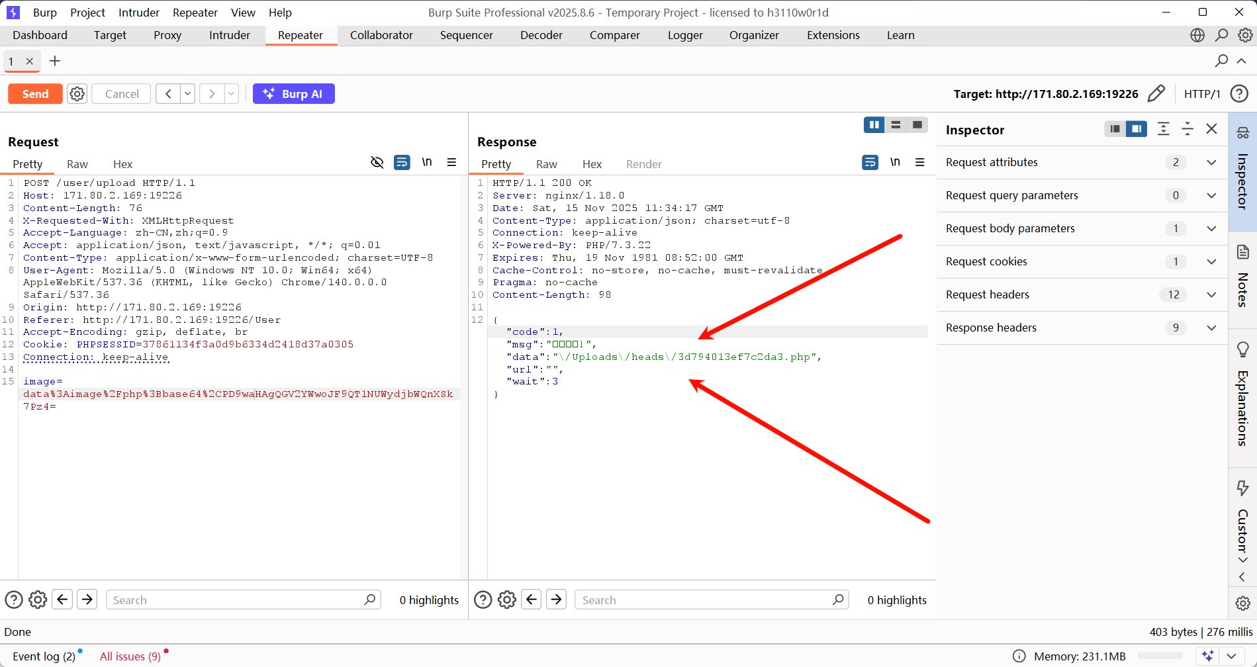Viewport: 1257px width, 667px height.
Task: Open Response panel hamburger menu
Action: [x=920, y=162]
